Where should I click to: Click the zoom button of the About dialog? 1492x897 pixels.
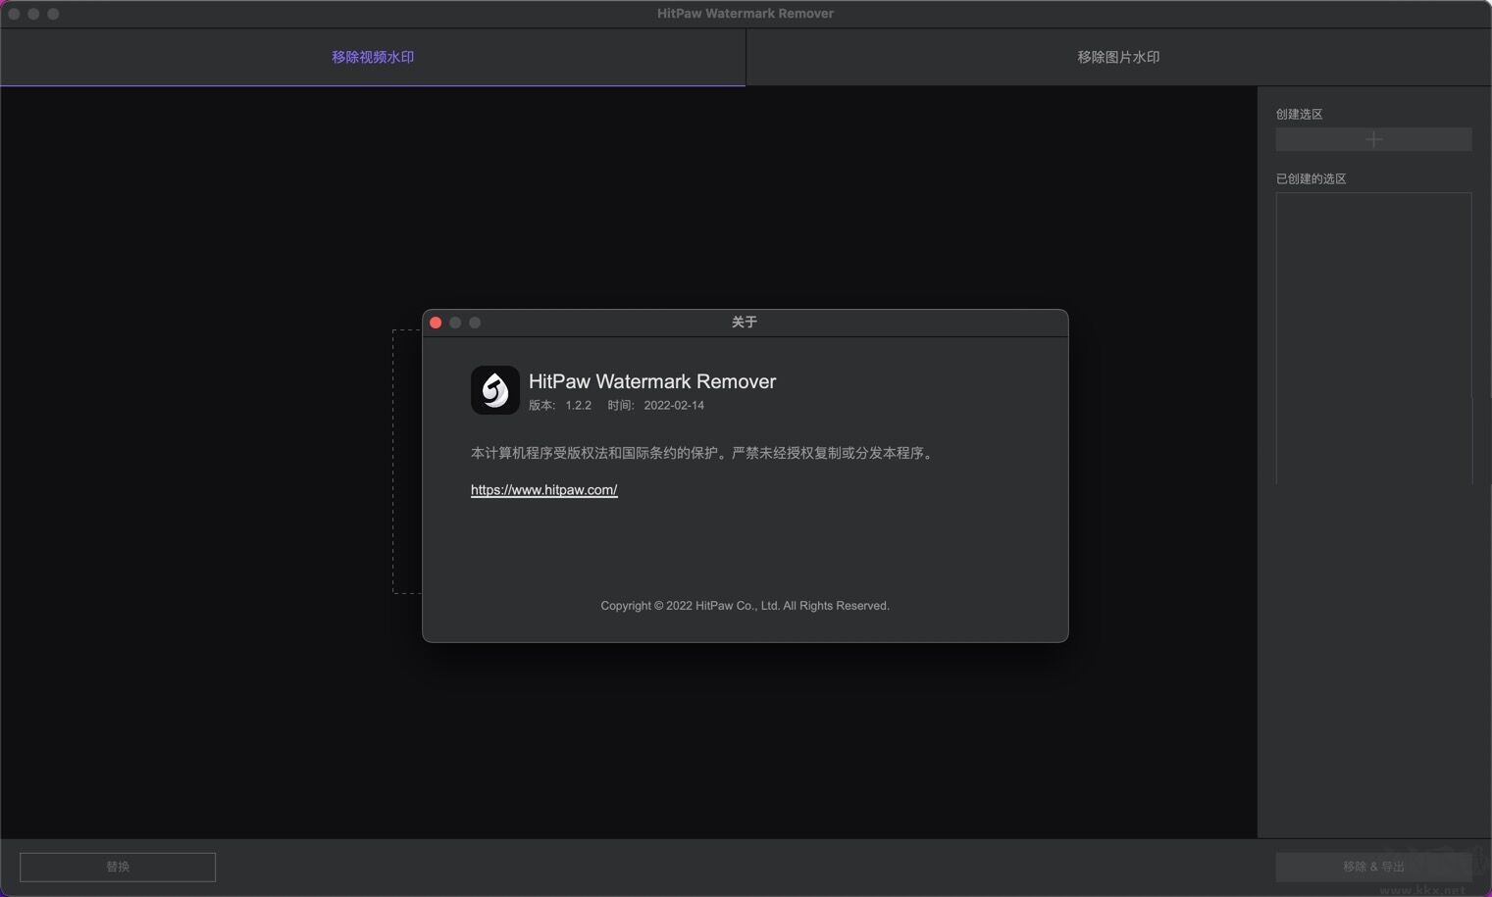pyautogui.click(x=475, y=322)
